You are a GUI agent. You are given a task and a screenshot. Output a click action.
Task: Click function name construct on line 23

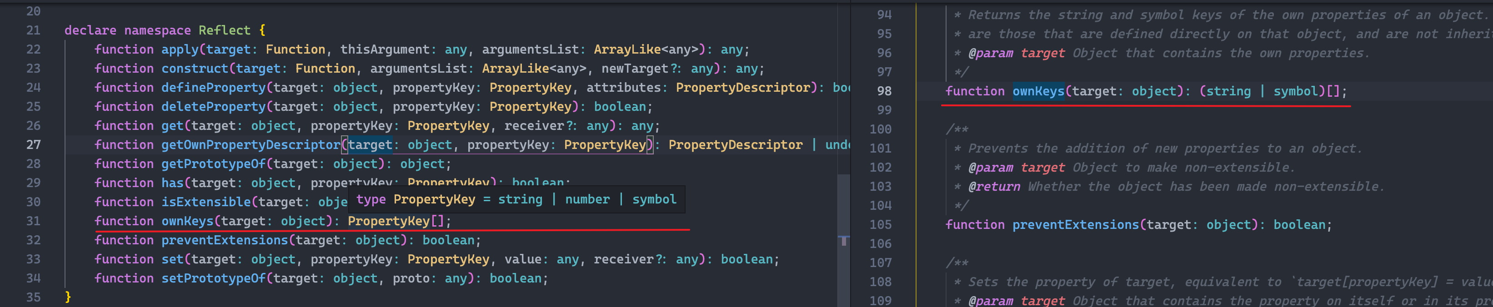click(x=195, y=69)
